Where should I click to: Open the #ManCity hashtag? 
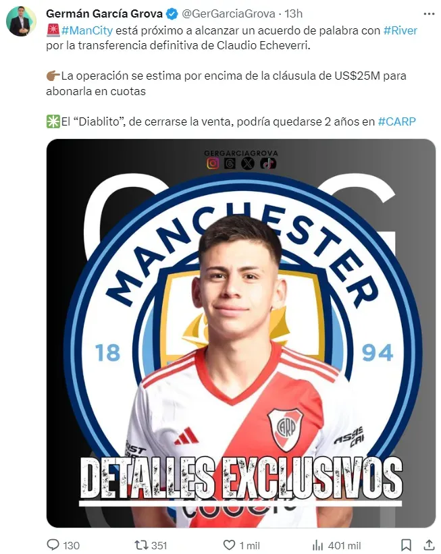pos(87,30)
